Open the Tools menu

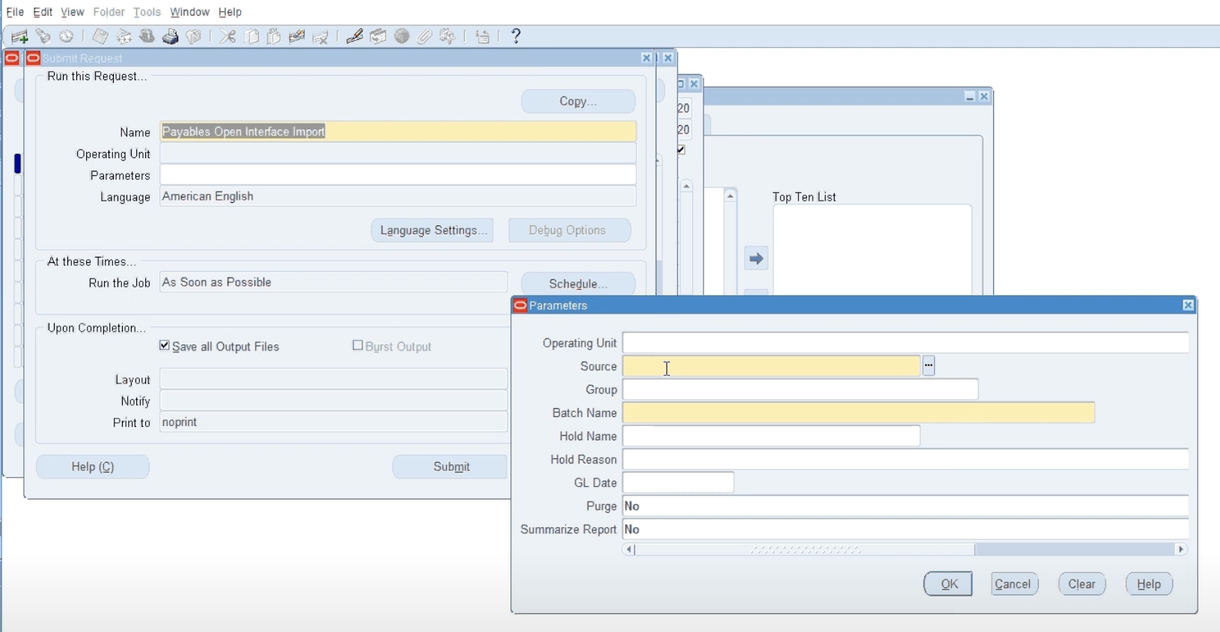coord(147,12)
